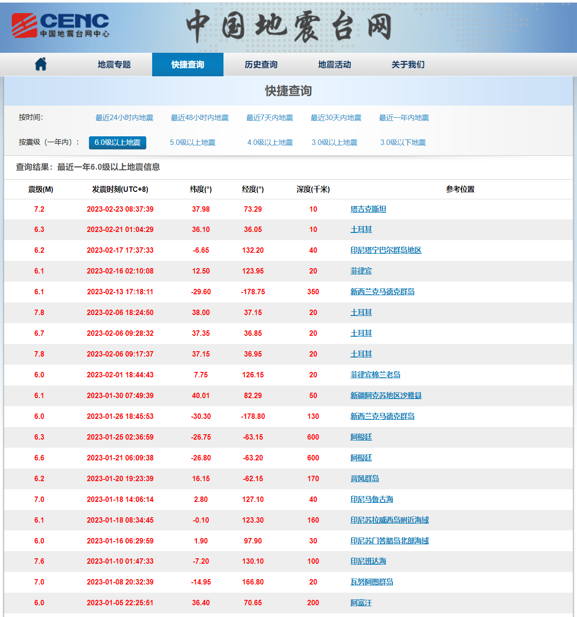Open 阿富汗 location link
577x617 pixels.
coord(361,603)
